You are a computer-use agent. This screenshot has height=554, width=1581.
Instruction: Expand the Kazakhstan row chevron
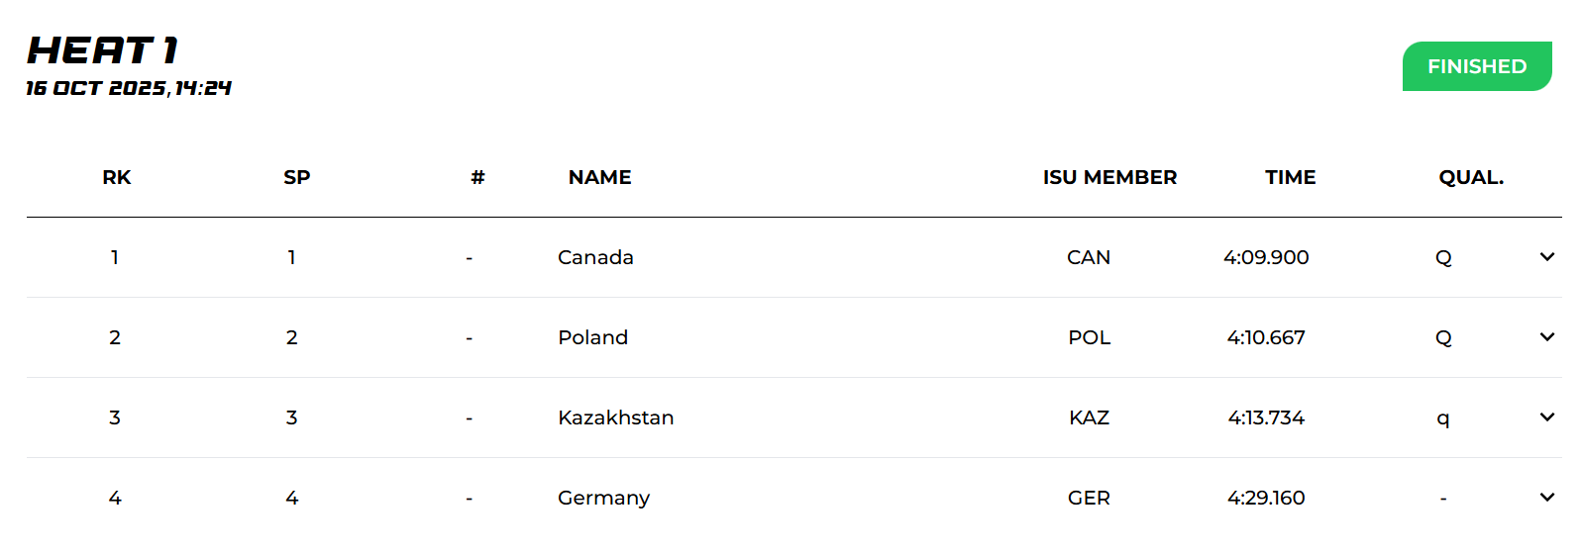click(1546, 417)
